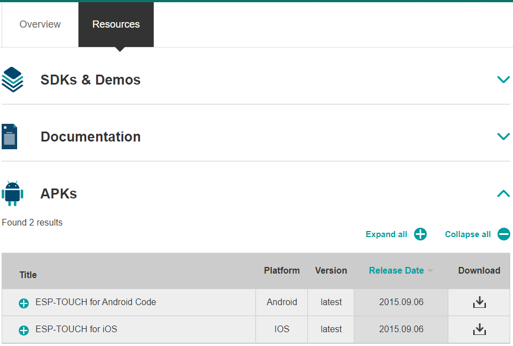The width and height of the screenshot is (513, 346).
Task: Click the Version column header
Action: coord(331,270)
